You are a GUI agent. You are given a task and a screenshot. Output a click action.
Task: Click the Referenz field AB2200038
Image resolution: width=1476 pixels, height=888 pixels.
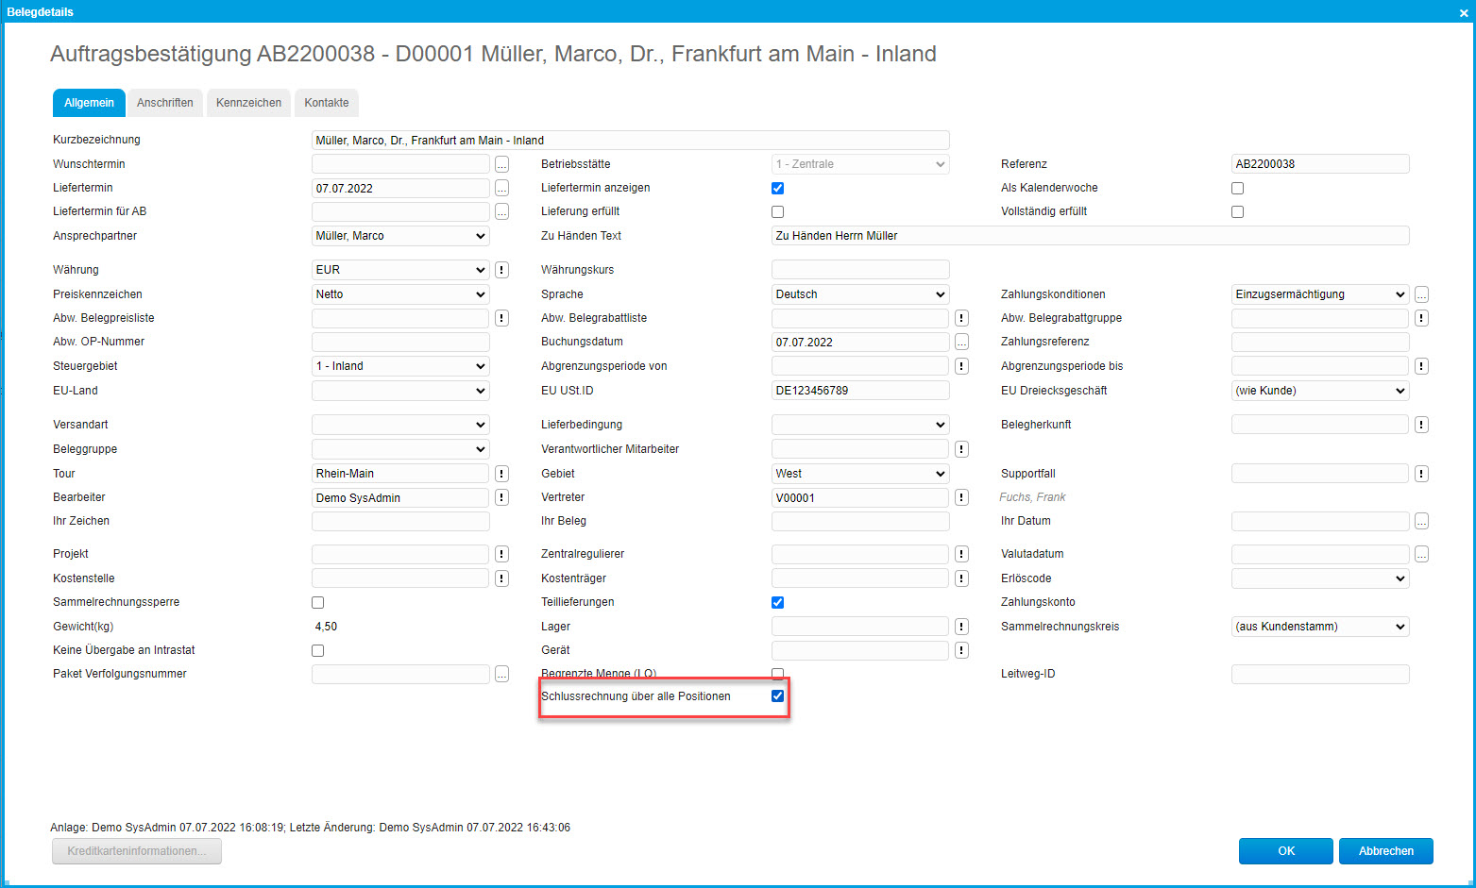pos(1320,164)
